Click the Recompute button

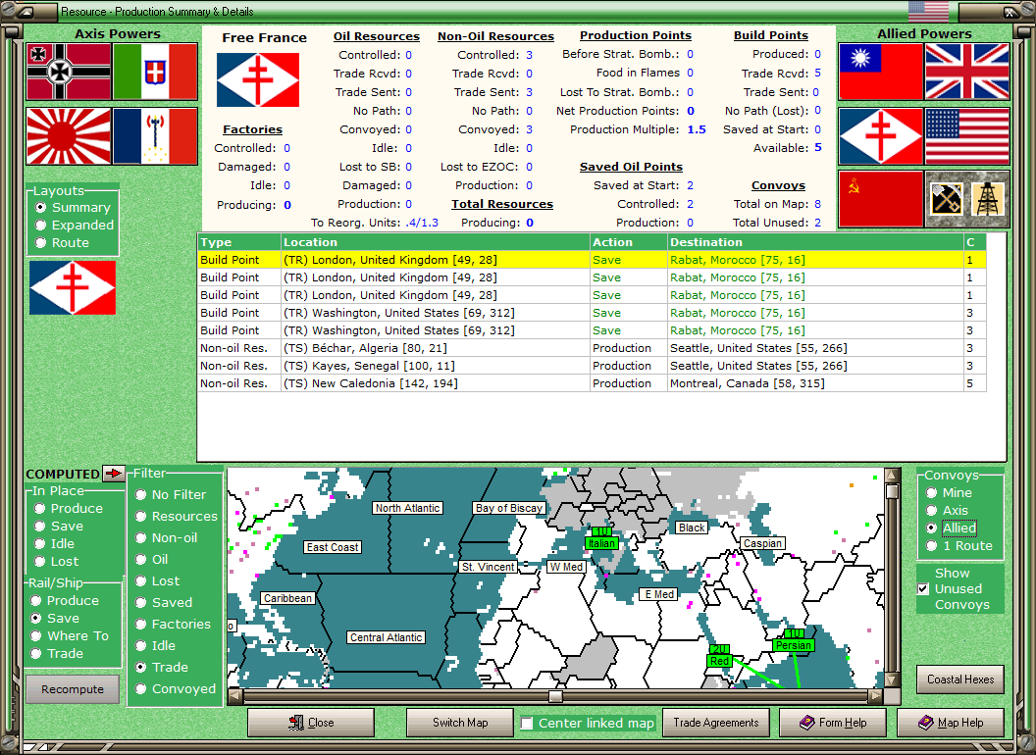[73, 689]
